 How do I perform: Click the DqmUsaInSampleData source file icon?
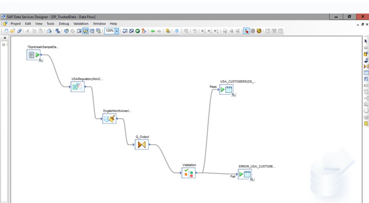click(33, 55)
